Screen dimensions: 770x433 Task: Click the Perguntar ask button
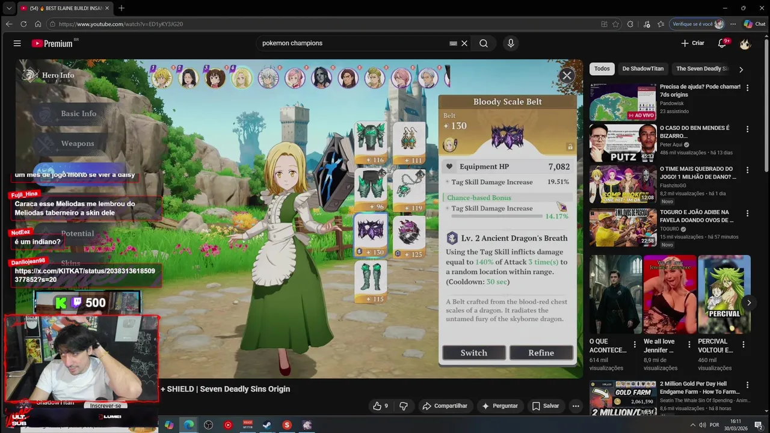point(500,406)
